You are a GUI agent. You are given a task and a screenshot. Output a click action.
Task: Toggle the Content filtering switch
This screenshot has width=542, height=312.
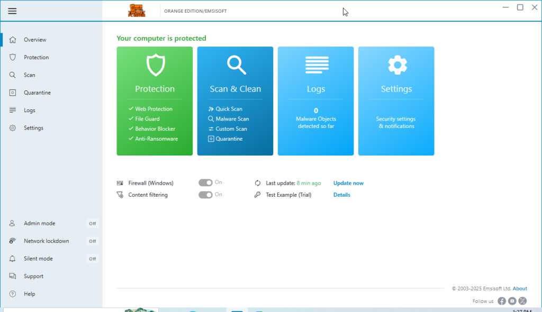click(205, 195)
